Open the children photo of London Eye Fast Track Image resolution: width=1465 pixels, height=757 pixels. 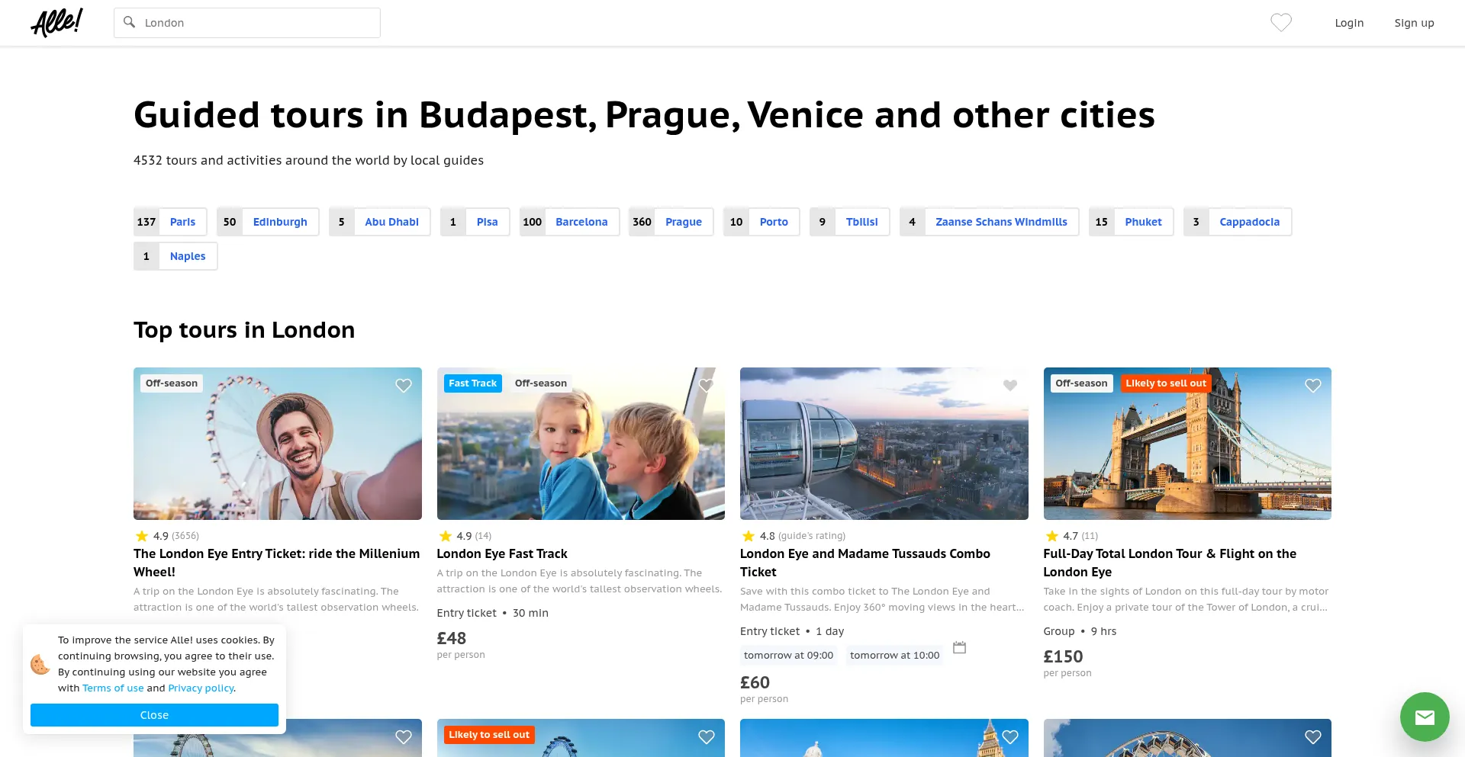click(x=581, y=444)
